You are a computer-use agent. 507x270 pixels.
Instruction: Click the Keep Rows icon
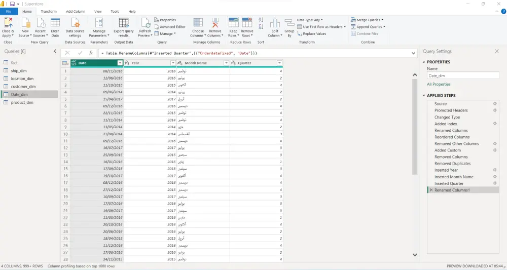(x=233, y=23)
